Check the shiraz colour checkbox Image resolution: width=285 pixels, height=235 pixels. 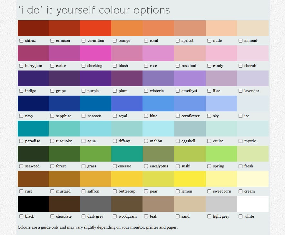(21, 41)
